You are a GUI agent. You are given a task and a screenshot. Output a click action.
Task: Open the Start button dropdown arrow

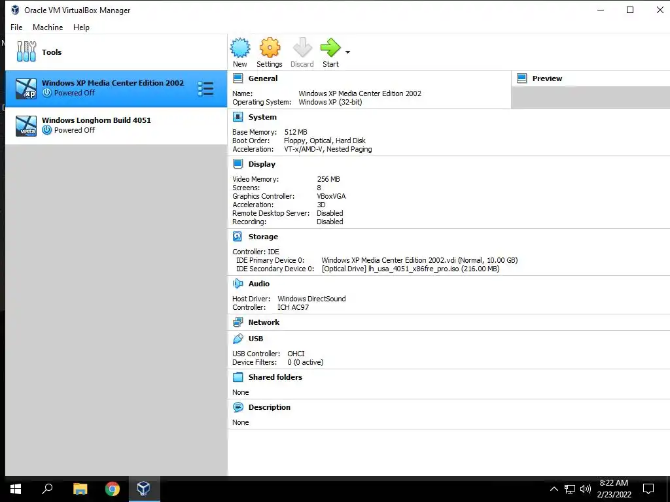(x=347, y=52)
